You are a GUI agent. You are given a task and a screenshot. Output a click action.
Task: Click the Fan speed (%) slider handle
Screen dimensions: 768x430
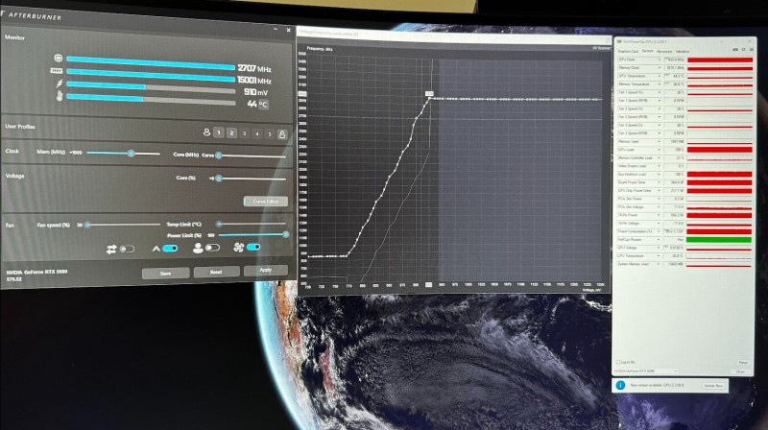point(87,225)
